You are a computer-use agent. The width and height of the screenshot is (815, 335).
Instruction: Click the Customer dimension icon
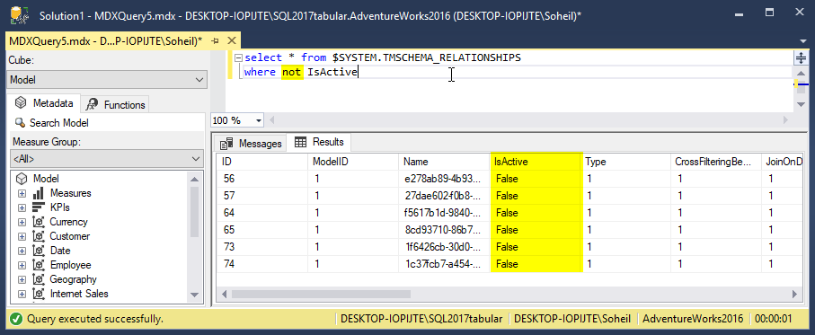(x=38, y=236)
